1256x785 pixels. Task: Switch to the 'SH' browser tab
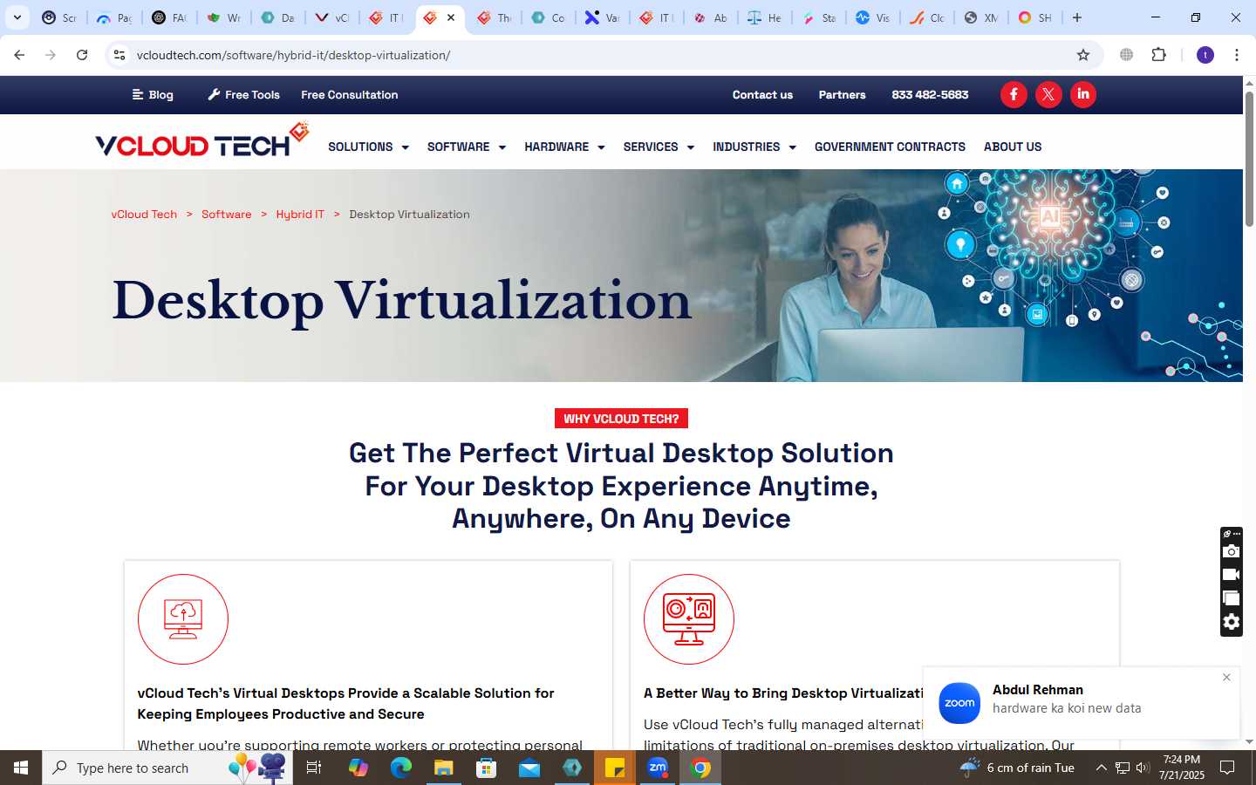pos(1035,17)
